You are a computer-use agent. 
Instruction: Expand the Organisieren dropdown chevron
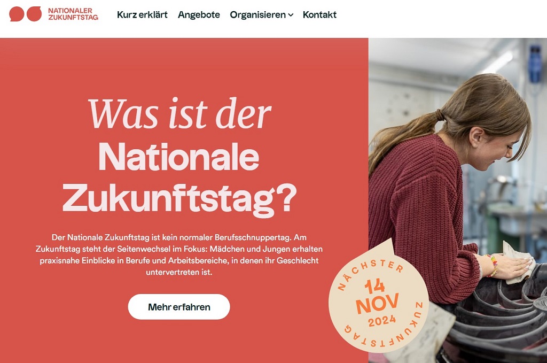(x=291, y=15)
